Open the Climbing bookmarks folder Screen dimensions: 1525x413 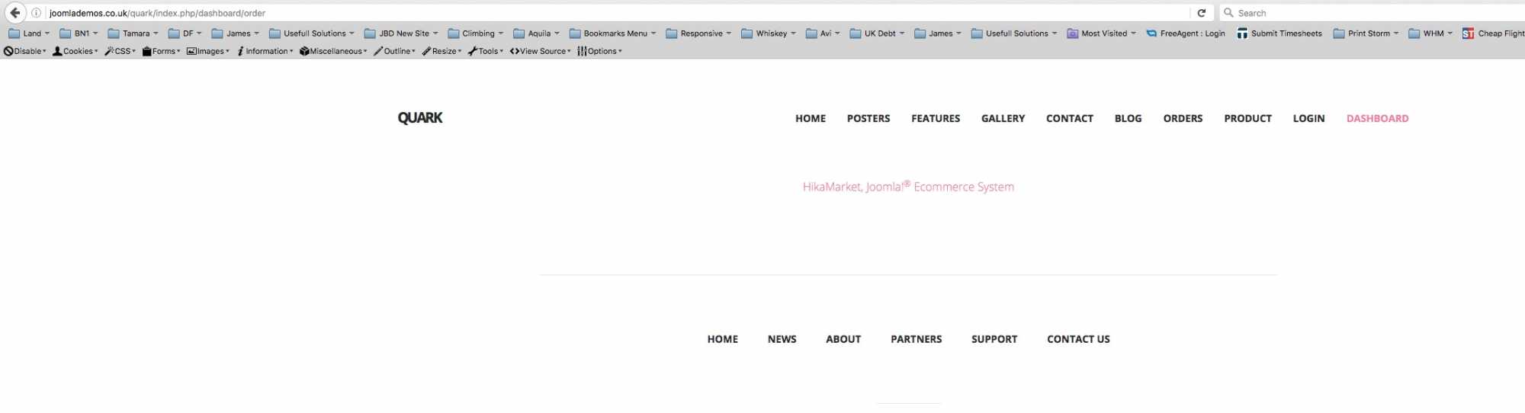[476, 34]
